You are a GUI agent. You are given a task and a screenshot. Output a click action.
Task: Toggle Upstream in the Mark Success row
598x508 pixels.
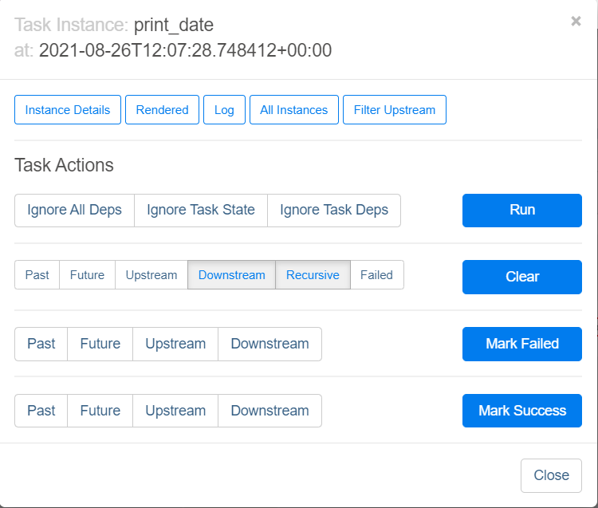pos(175,411)
